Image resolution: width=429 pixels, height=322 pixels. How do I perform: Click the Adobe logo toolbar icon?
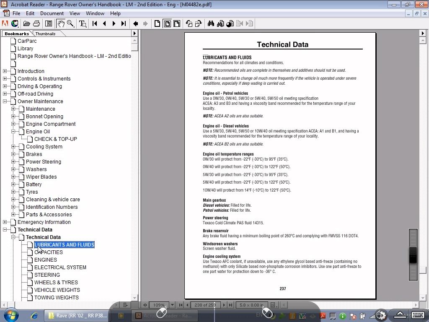click(5, 23)
